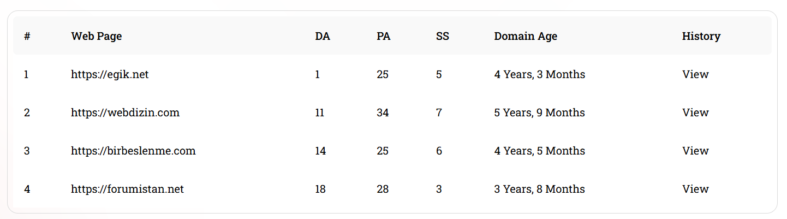Open the View link for birbeslenme.com
The width and height of the screenshot is (787, 219).
pyautogui.click(x=695, y=151)
